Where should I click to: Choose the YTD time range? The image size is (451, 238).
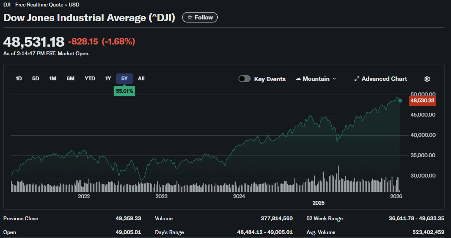tap(90, 79)
